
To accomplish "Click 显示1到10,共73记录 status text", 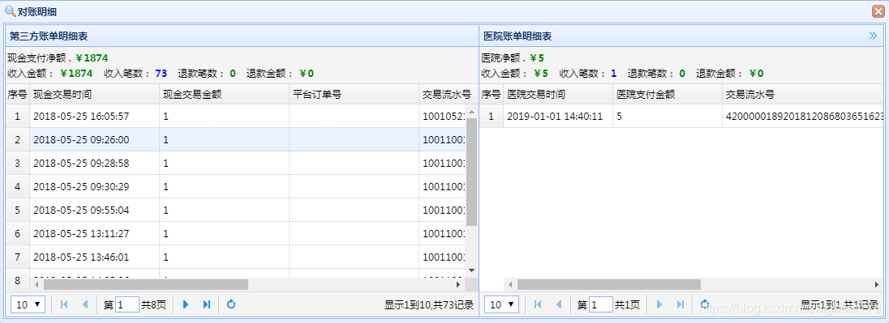I will point(429,305).
